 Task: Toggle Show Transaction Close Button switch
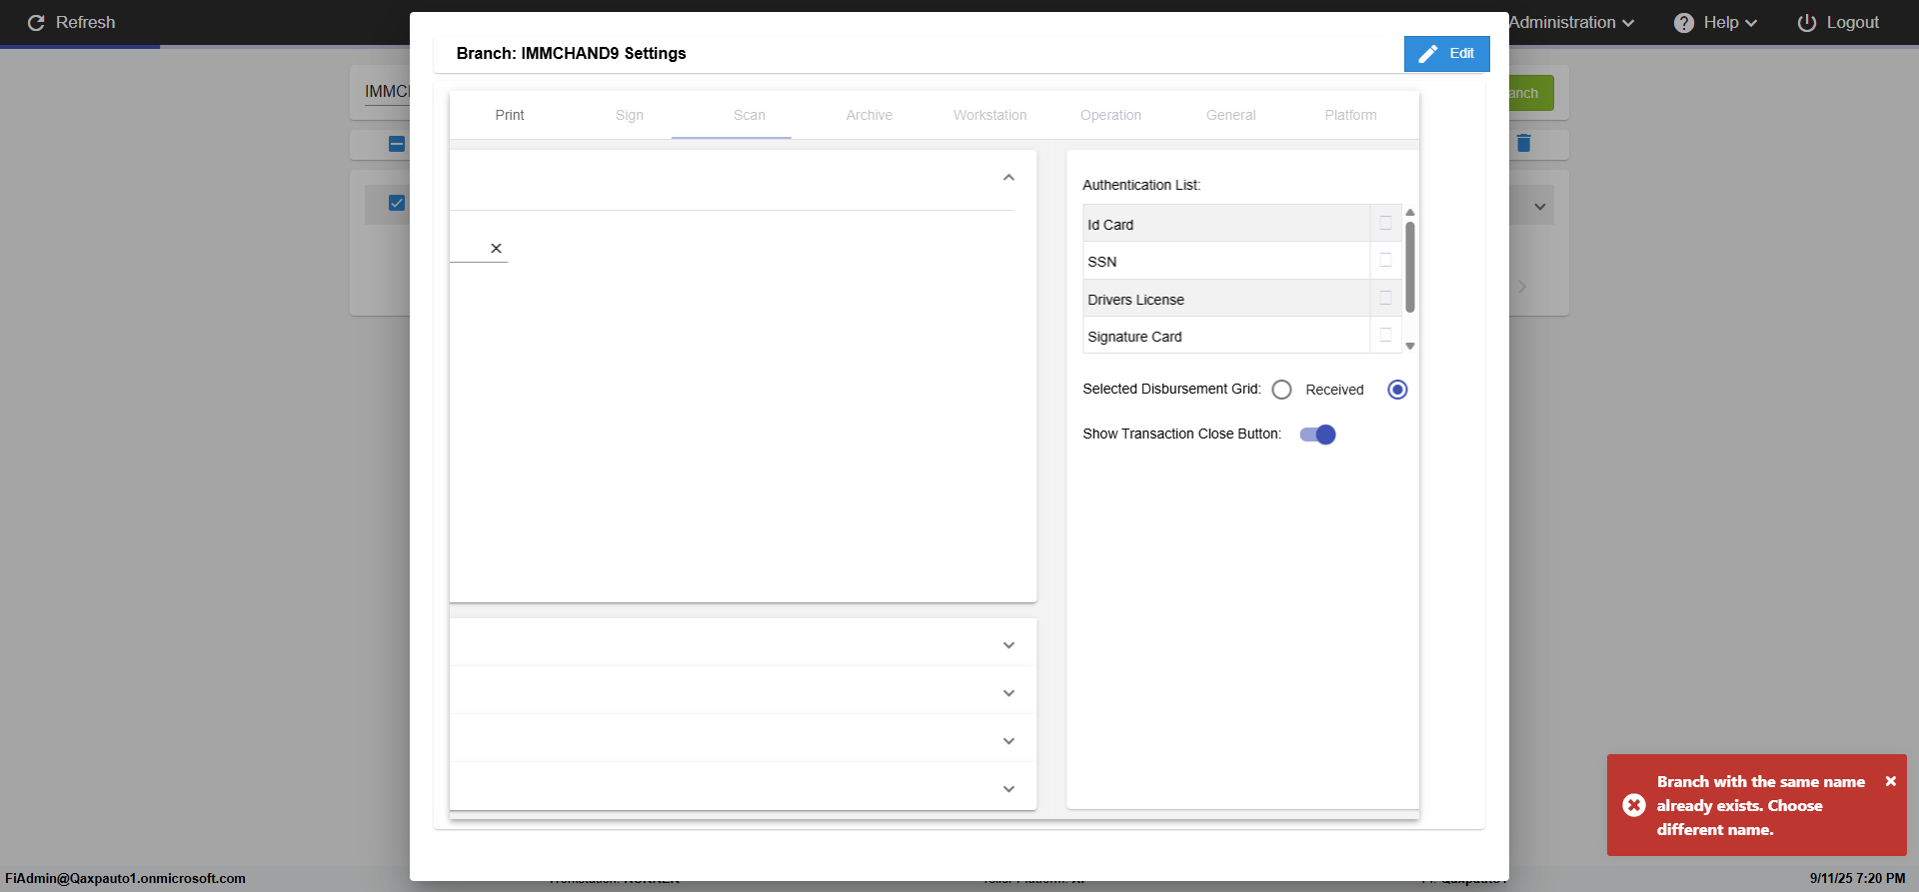pyautogui.click(x=1317, y=435)
